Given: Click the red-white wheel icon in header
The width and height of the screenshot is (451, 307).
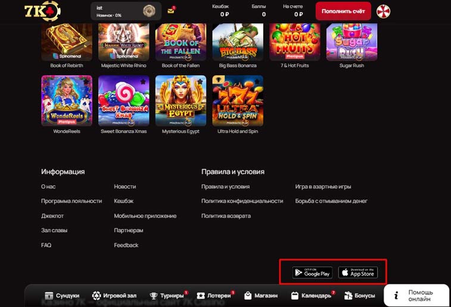Looking at the screenshot, I should click(x=384, y=11).
